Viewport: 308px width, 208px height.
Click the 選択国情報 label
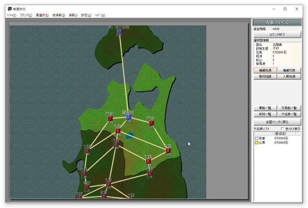[261, 40]
